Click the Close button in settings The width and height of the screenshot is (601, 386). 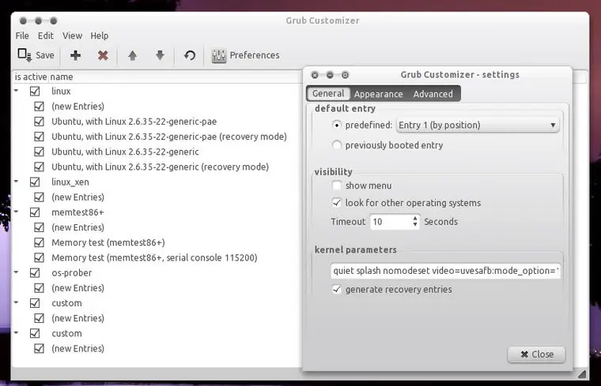pos(536,354)
